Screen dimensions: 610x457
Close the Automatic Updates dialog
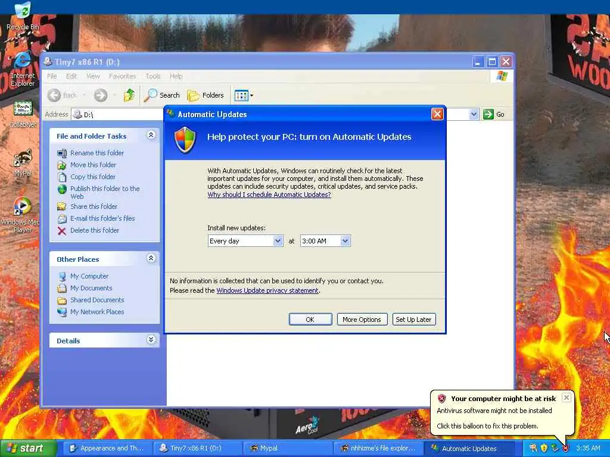pyautogui.click(x=437, y=114)
